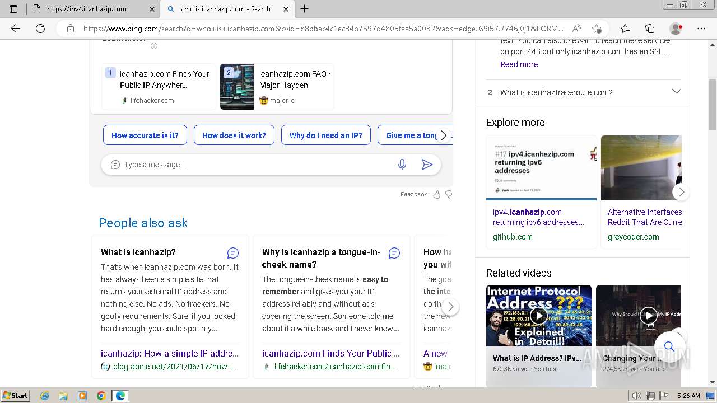Open File Explorer from taskbar
Screen dimensions: 717x403
click(x=63, y=396)
